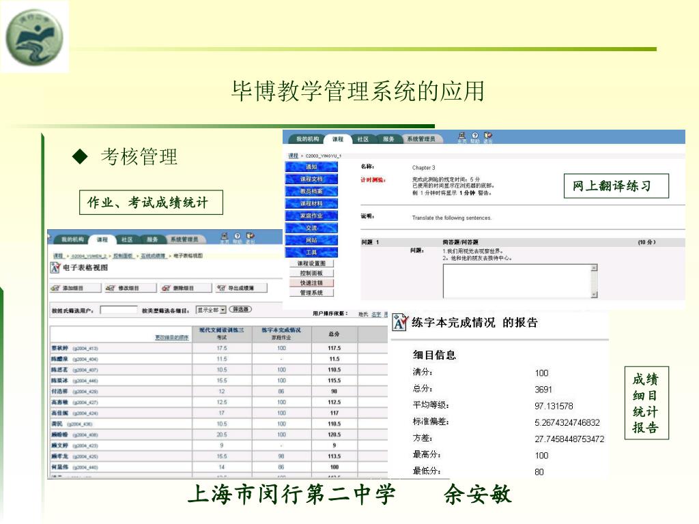Switch to 社区 tab in quiz window
Image resolution: width=699 pixels, height=524 pixels.
(363, 139)
